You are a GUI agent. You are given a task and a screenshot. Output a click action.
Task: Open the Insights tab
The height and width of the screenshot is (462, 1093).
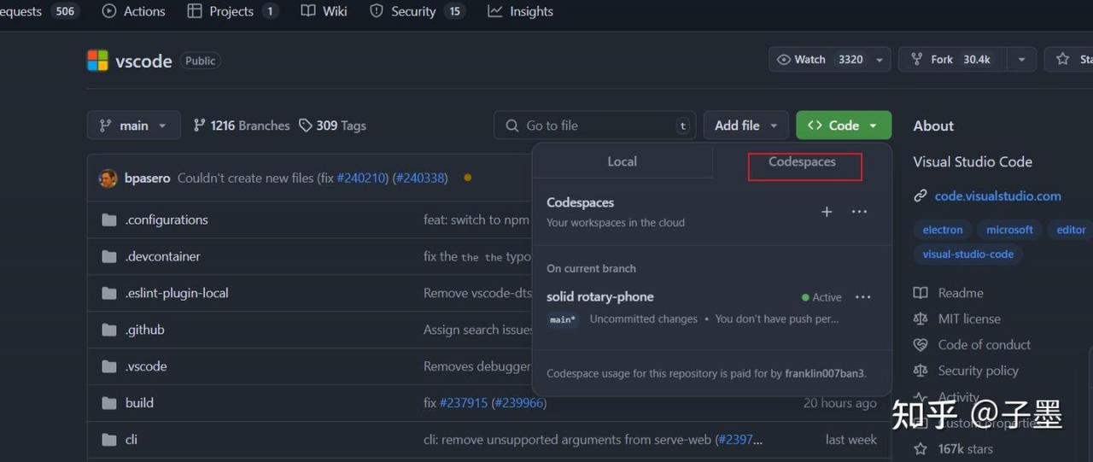click(x=520, y=11)
